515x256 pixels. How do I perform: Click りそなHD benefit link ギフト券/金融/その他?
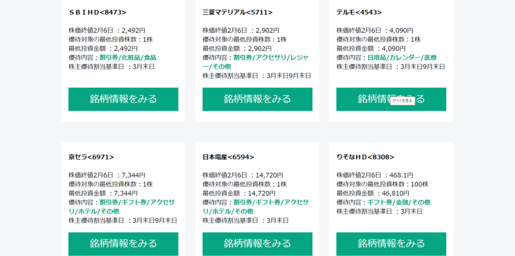coord(399,202)
